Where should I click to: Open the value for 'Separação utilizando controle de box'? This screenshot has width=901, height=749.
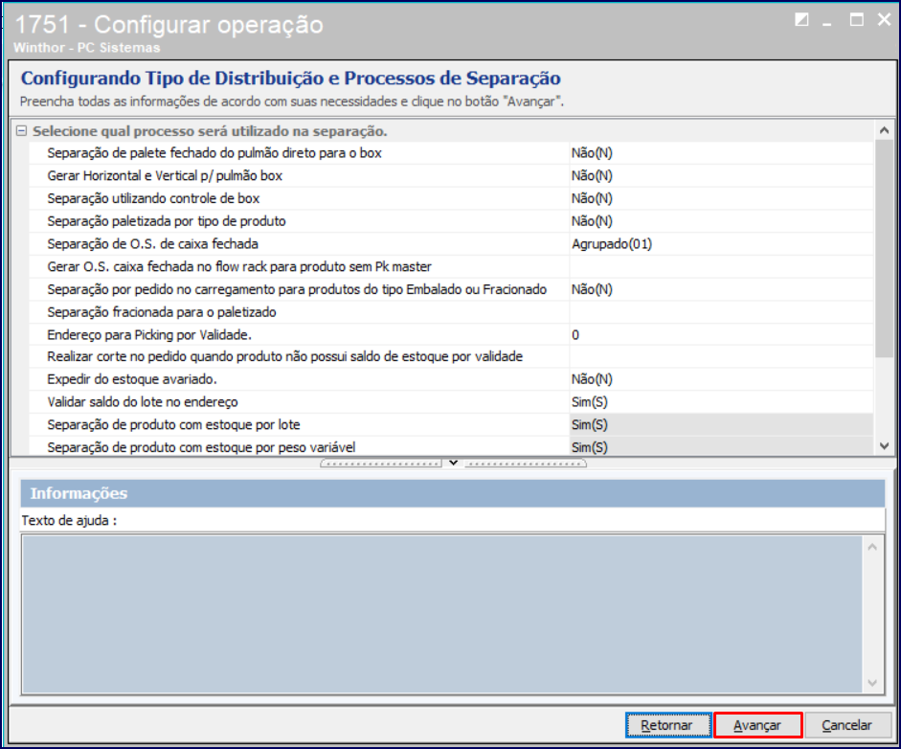click(x=721, y=198)
